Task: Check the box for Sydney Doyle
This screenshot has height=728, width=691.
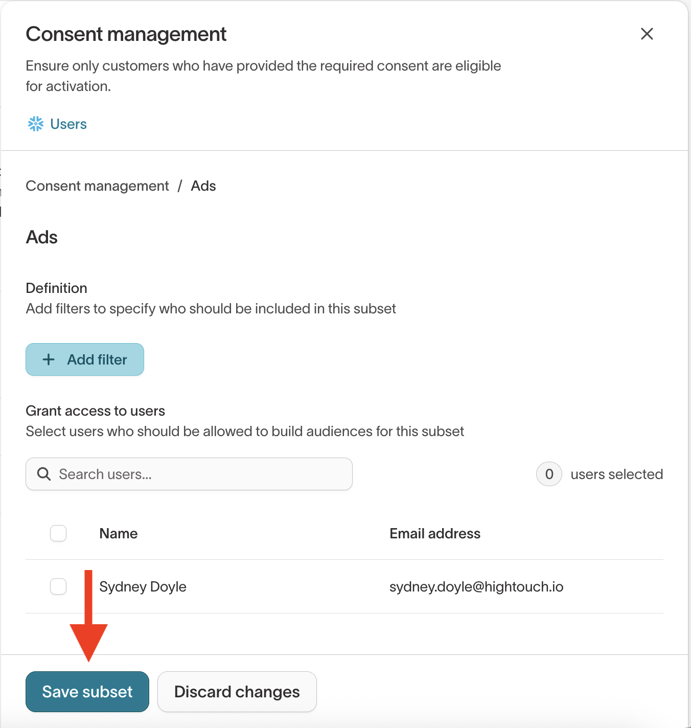Action: [58, 586]
